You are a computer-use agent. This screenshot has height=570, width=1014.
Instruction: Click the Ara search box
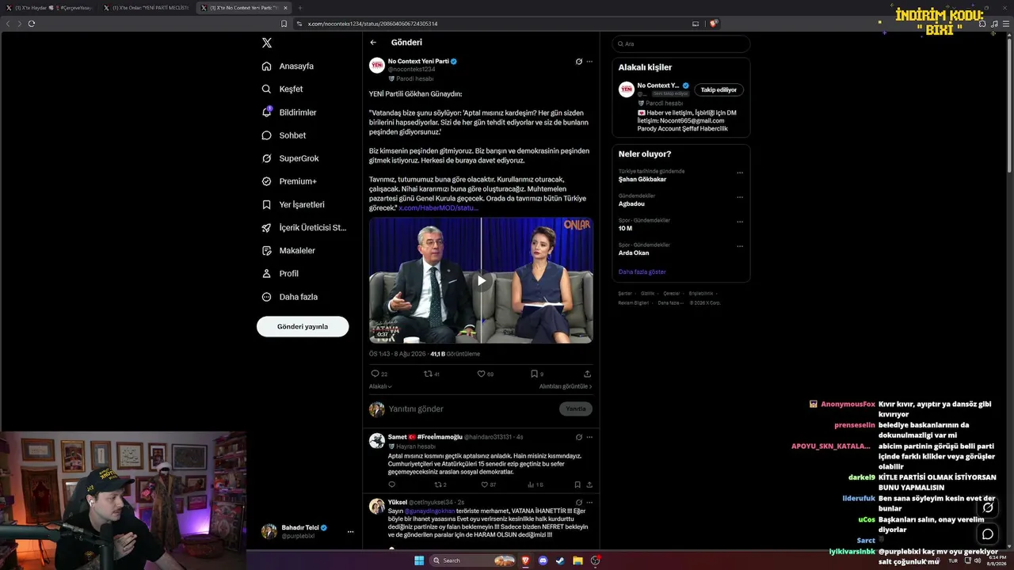(x=681, y=44)
